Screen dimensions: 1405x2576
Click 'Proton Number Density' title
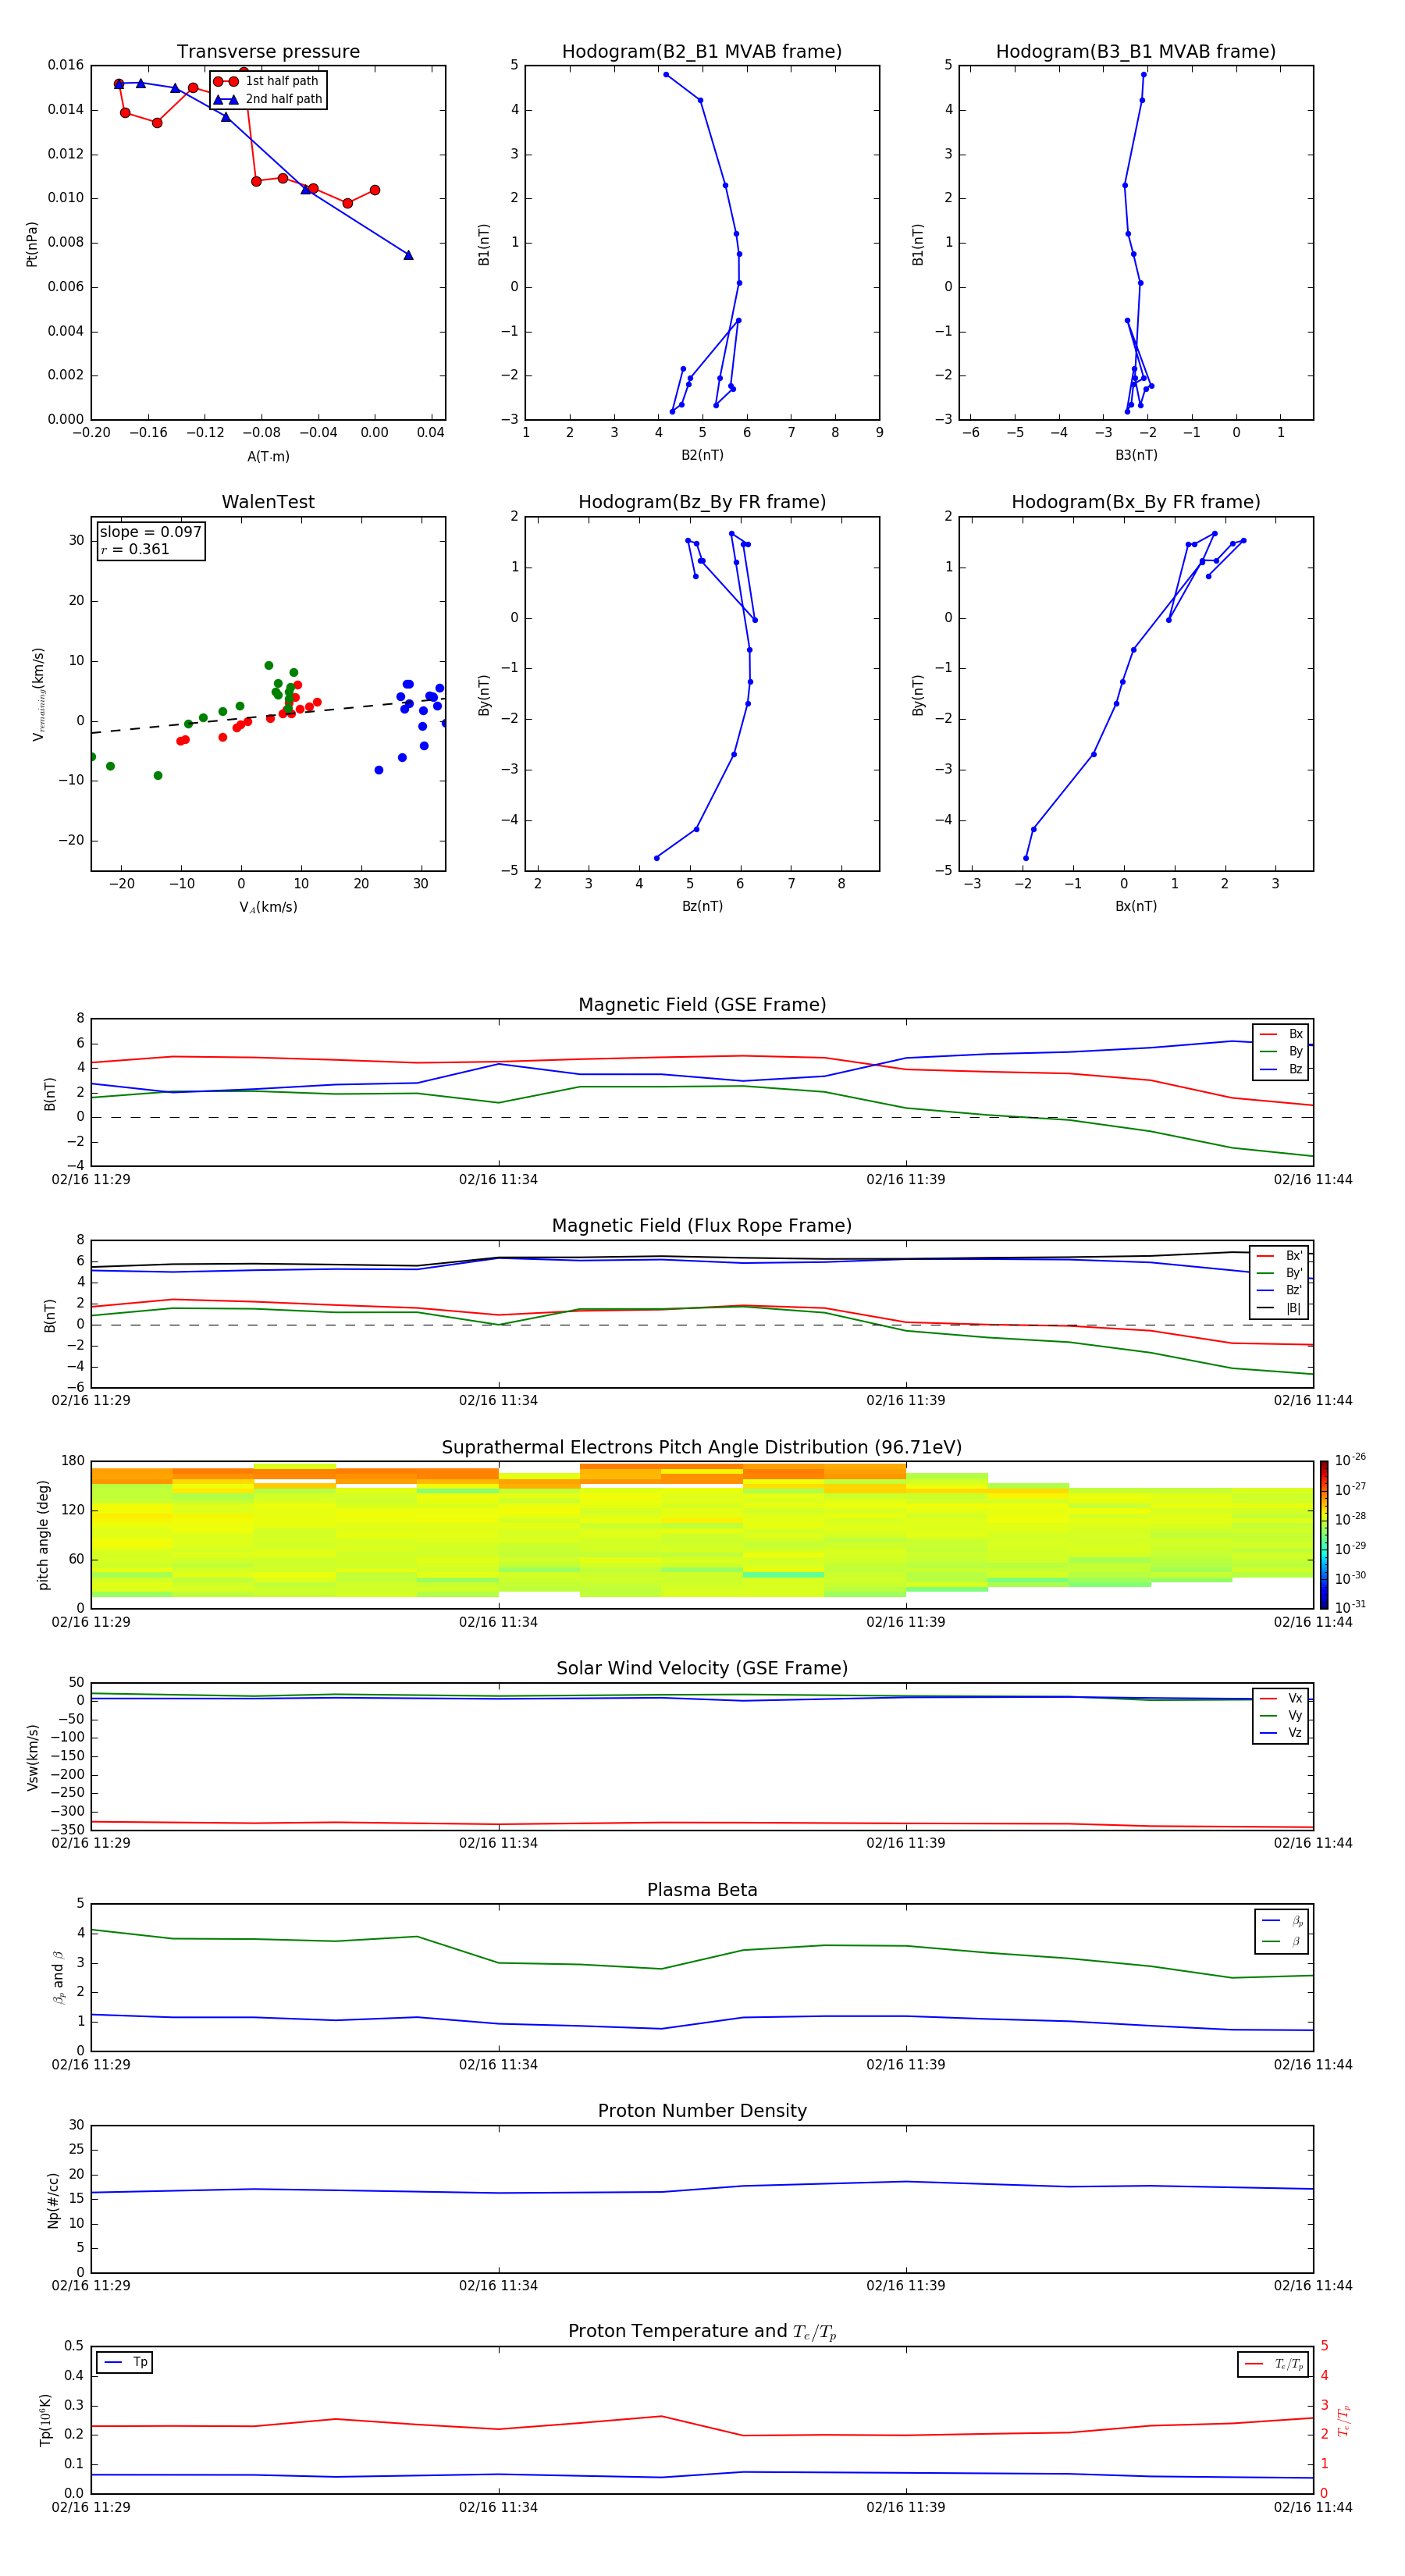pos(702,2111)
